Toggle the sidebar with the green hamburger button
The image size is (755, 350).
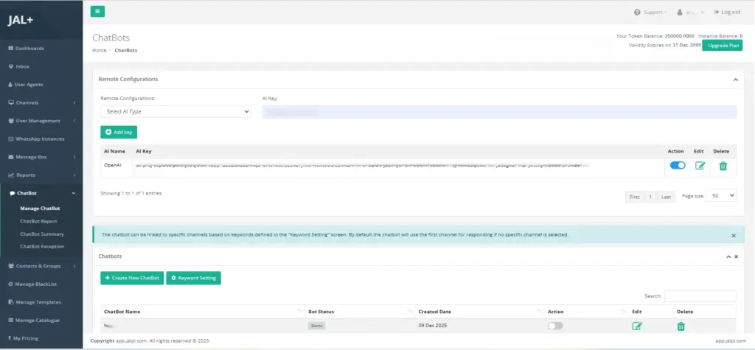[x=97, y=12]
